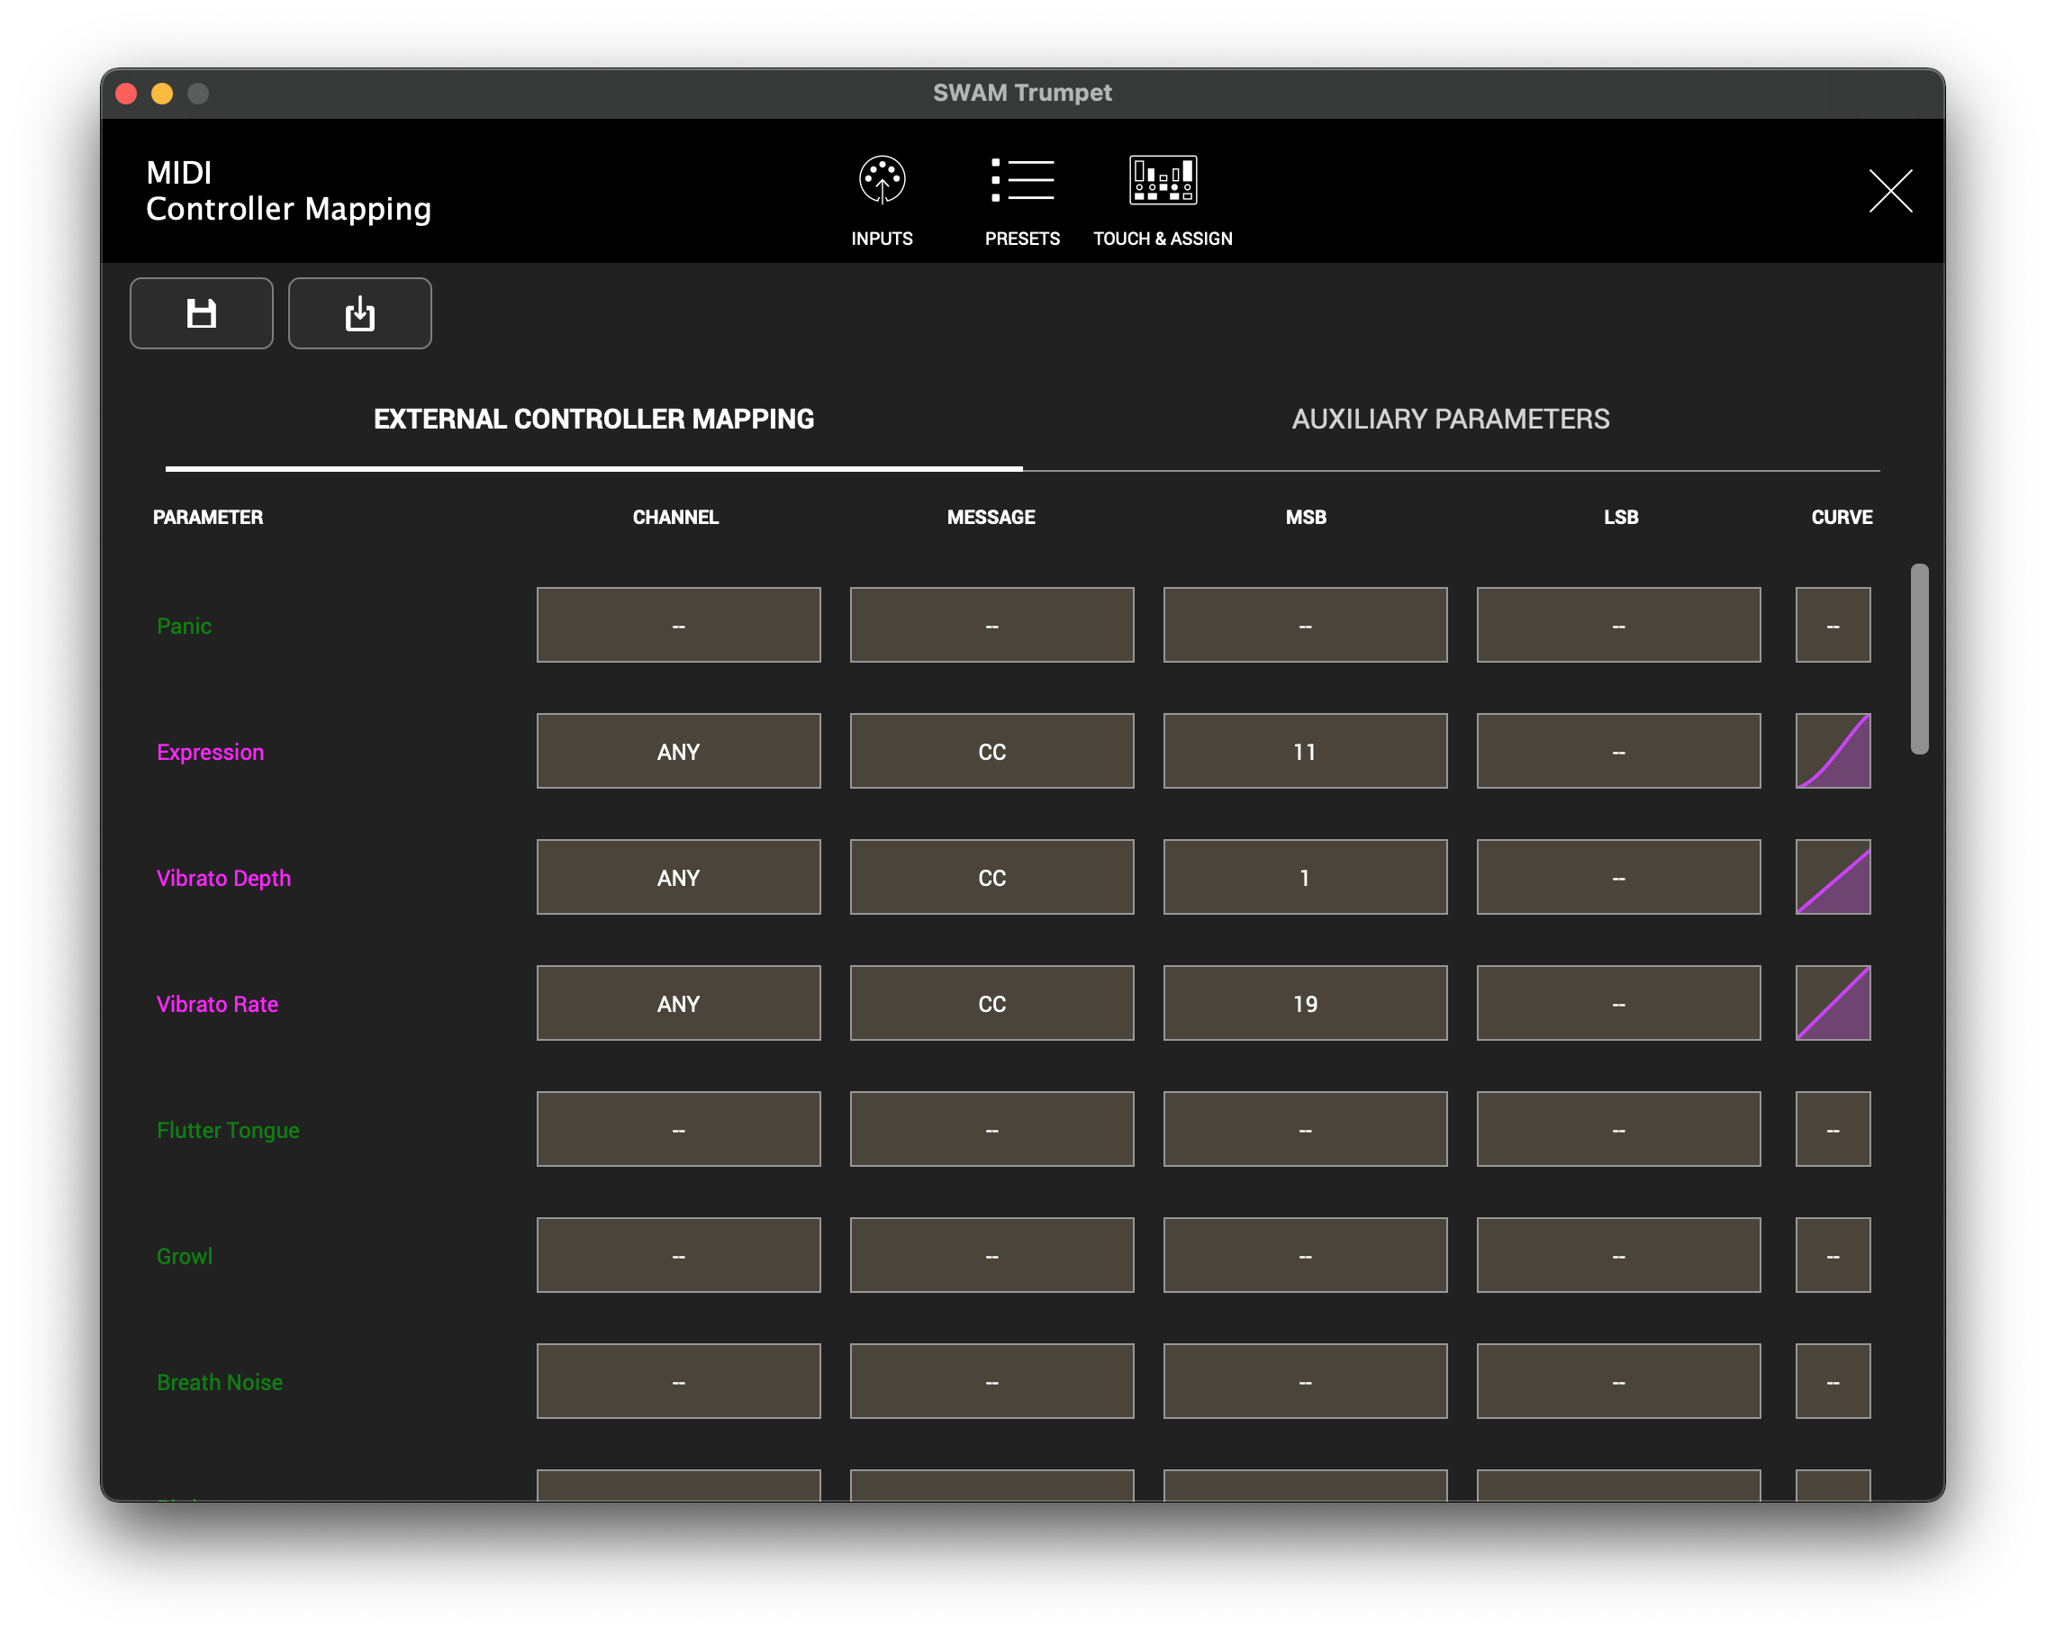Click Flutter Tongue curve box
The width and height of the screenshot is (2046, 1635).
tap(1833, 1129)
